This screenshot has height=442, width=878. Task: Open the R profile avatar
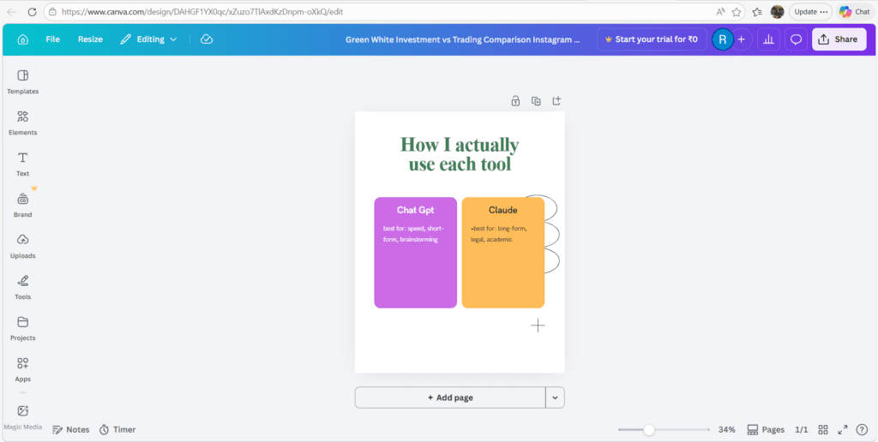(x=722, y=39)
